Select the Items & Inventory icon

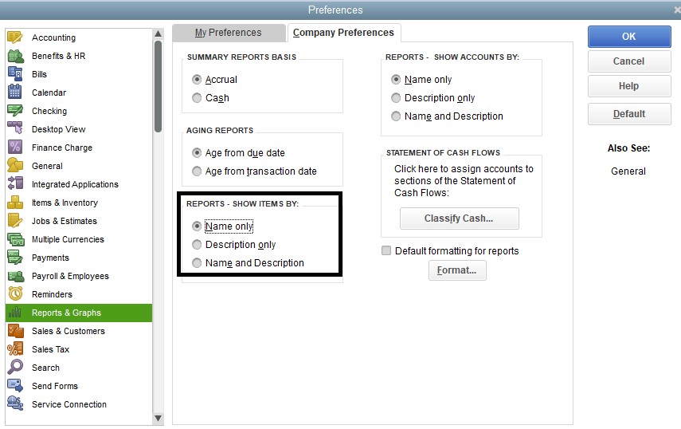pyautogui.click(x=15, y=202)
